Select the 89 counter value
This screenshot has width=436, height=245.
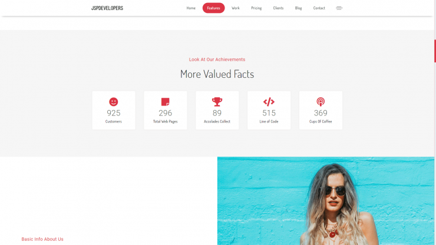click(217, 113)
